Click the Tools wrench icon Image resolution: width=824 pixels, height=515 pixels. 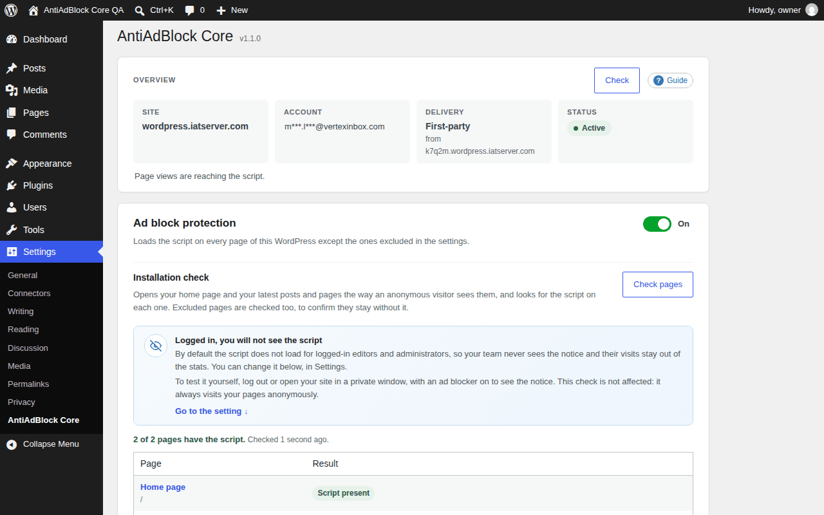[x=12, y=230]
